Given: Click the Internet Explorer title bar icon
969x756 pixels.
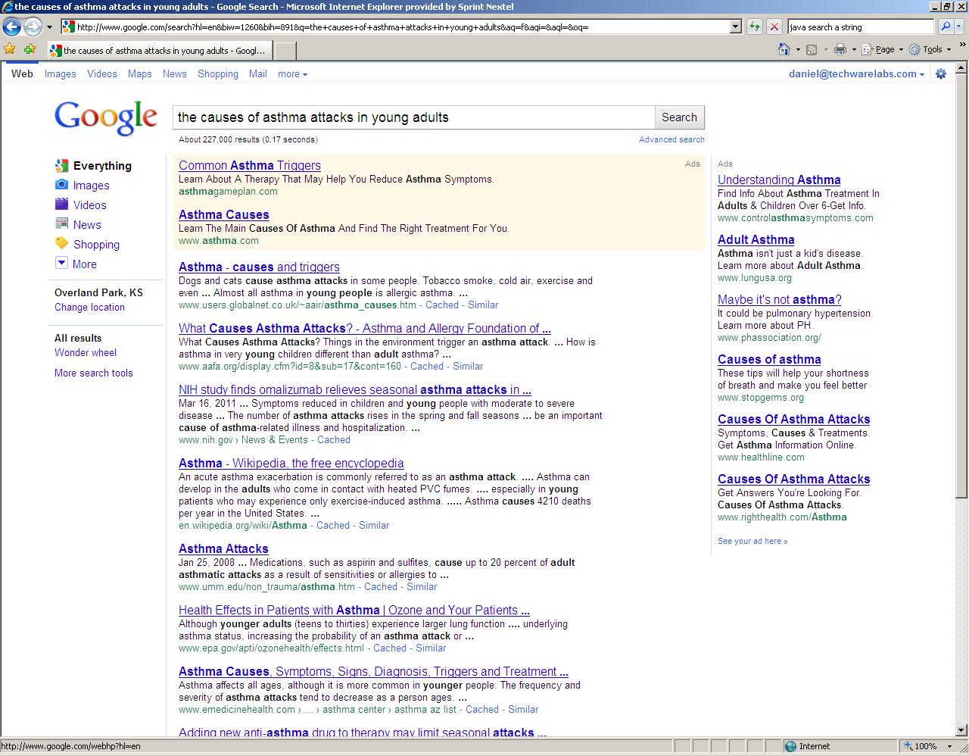Looking at the screenshot, I should coord(7,7).
